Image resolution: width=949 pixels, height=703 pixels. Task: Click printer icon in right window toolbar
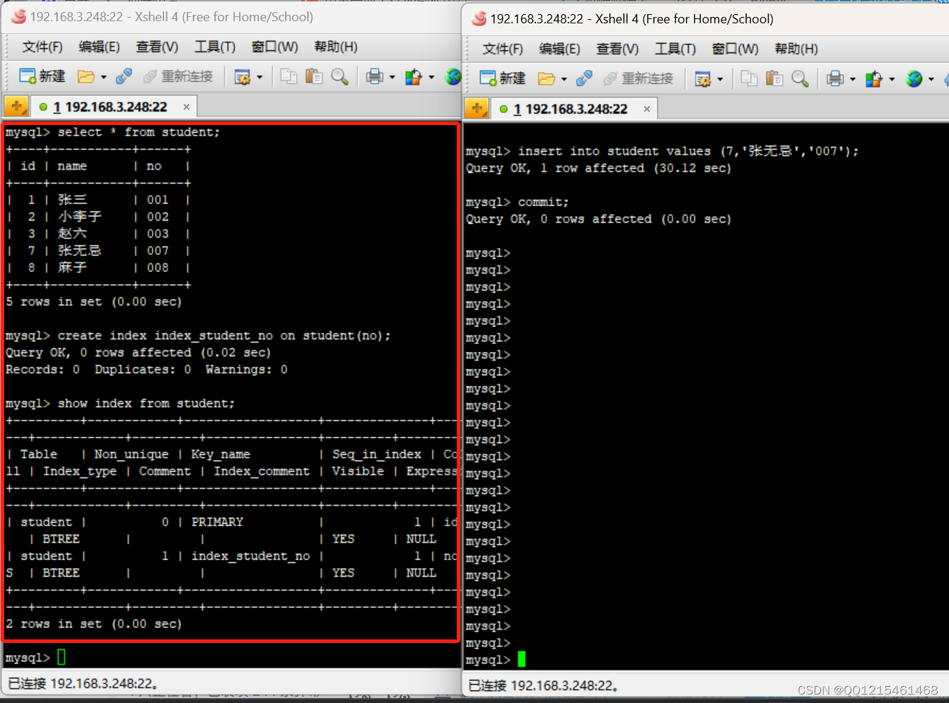click(x=835, y=78)
